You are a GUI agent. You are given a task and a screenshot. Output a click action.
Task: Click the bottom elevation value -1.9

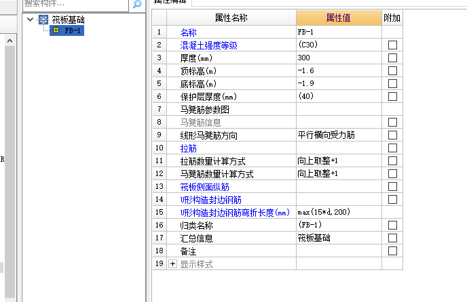339,83
